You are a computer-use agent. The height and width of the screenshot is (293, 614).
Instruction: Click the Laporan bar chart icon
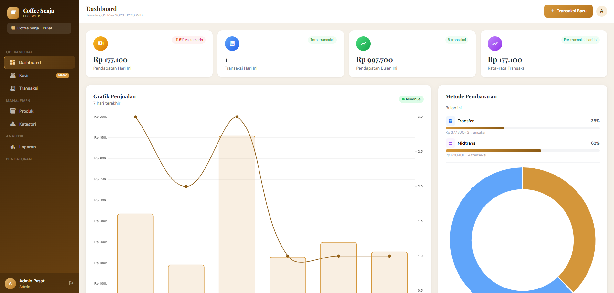pyautogui.click(x=13, y=146)
